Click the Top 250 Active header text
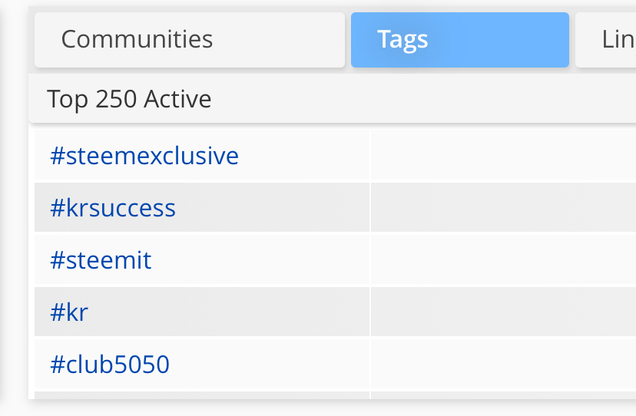Image resolution: width=636 pixels, height=416 pixels. [x=129, y=99]
